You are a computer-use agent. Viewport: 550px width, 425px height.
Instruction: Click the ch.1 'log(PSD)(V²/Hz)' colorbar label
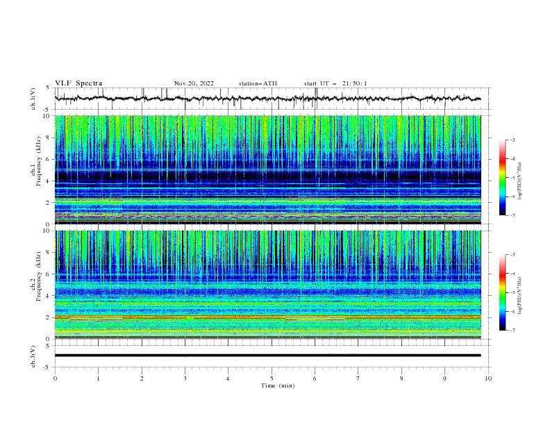point(520,181)
